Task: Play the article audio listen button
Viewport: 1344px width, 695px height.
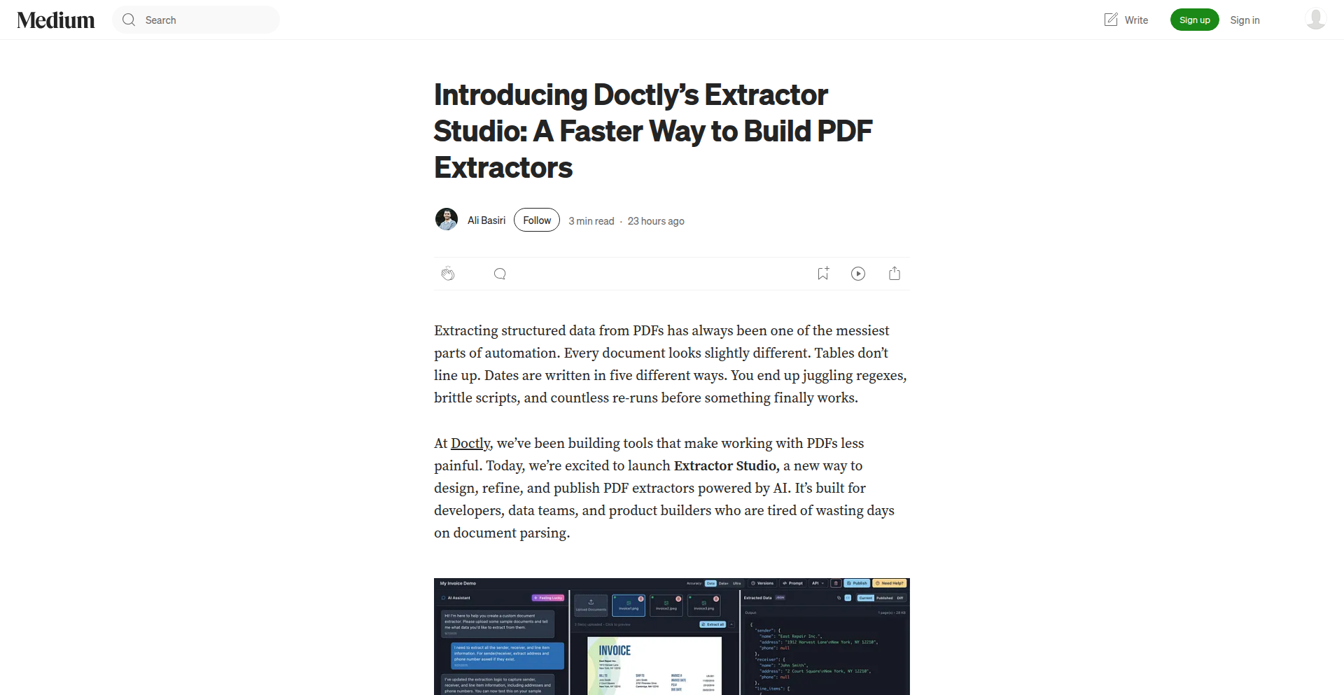Action: pyautogui.click(x=858, y=274)
